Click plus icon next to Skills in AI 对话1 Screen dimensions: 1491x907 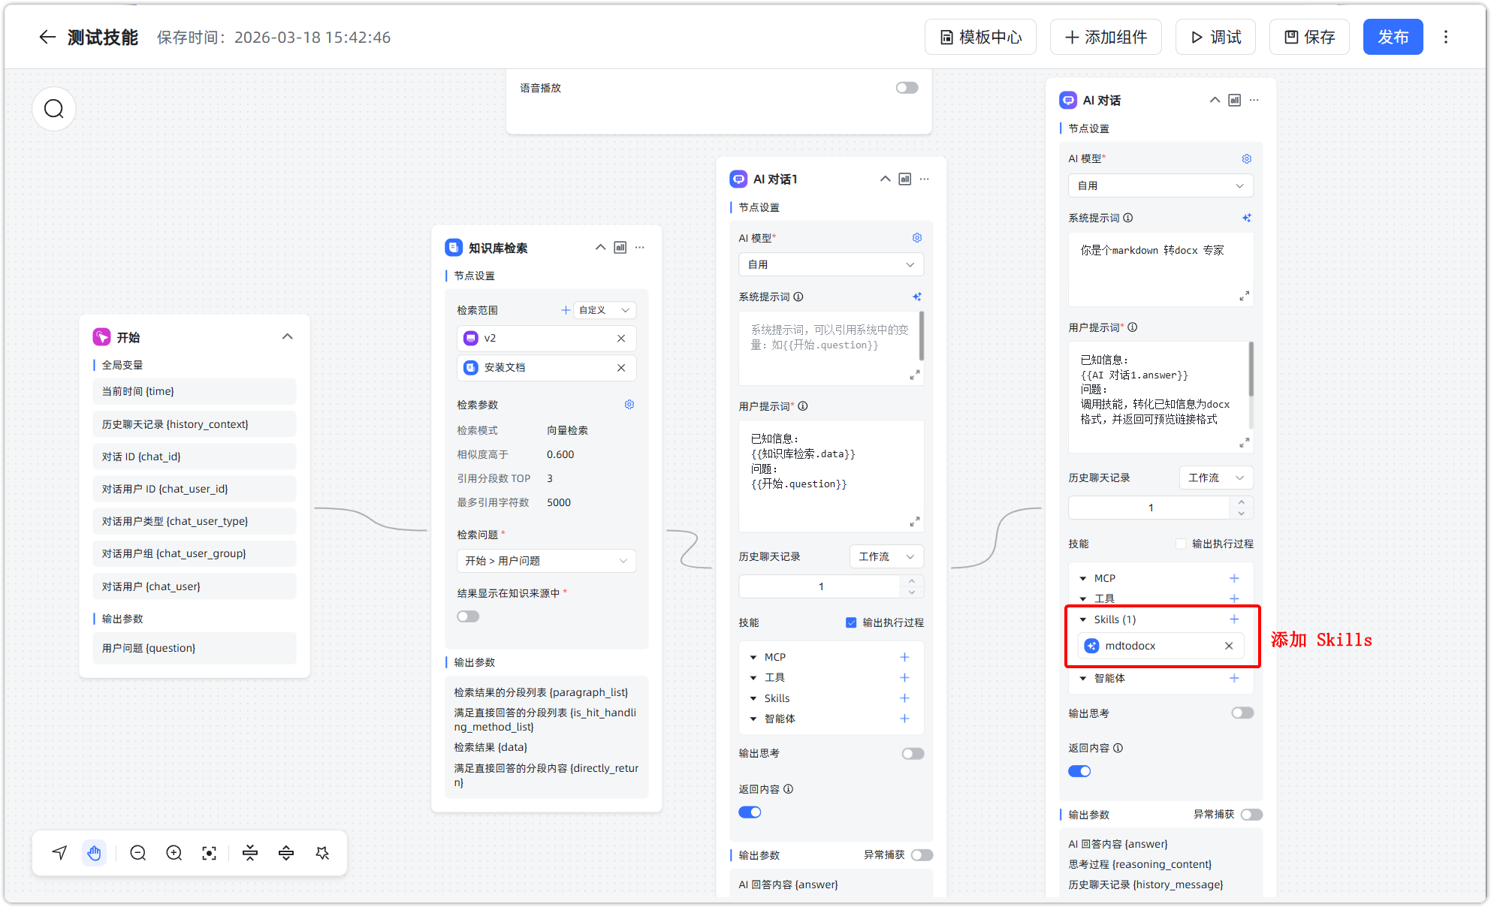point(904,698)
